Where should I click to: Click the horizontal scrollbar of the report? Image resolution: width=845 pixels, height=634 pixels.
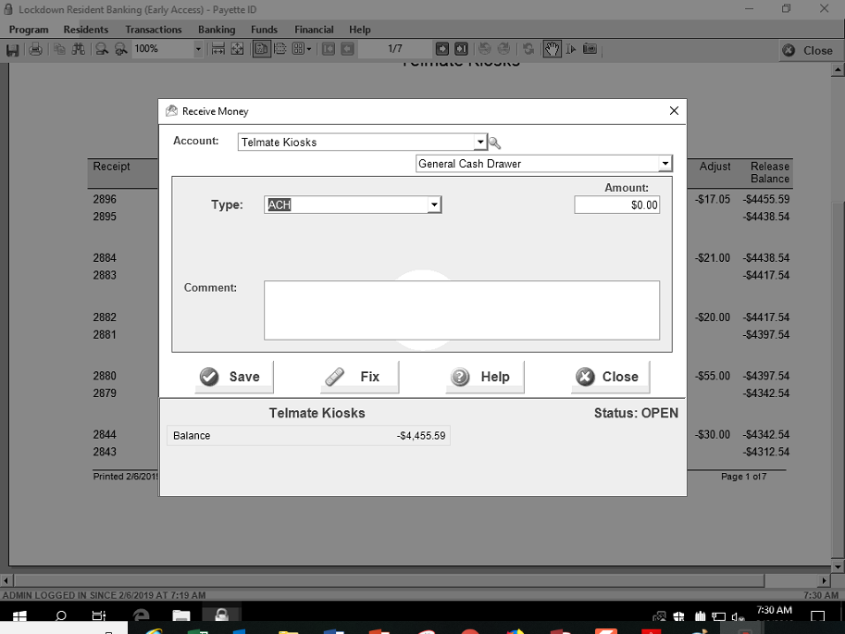click(x=389, y=580)
